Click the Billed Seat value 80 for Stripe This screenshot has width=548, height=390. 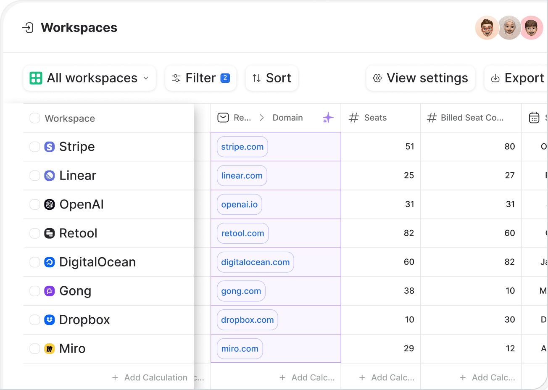pyautogui.click(x=510, y=147)
